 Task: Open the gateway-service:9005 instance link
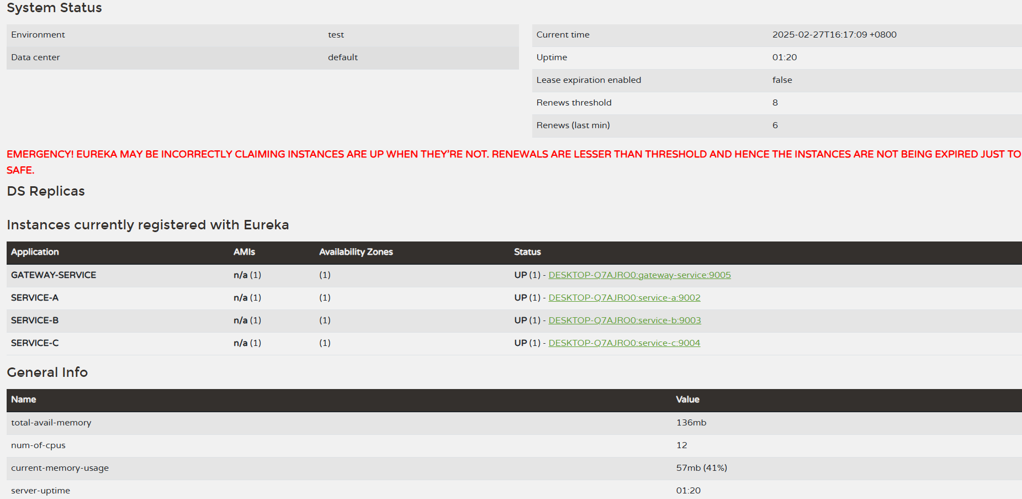pos(639,275)
